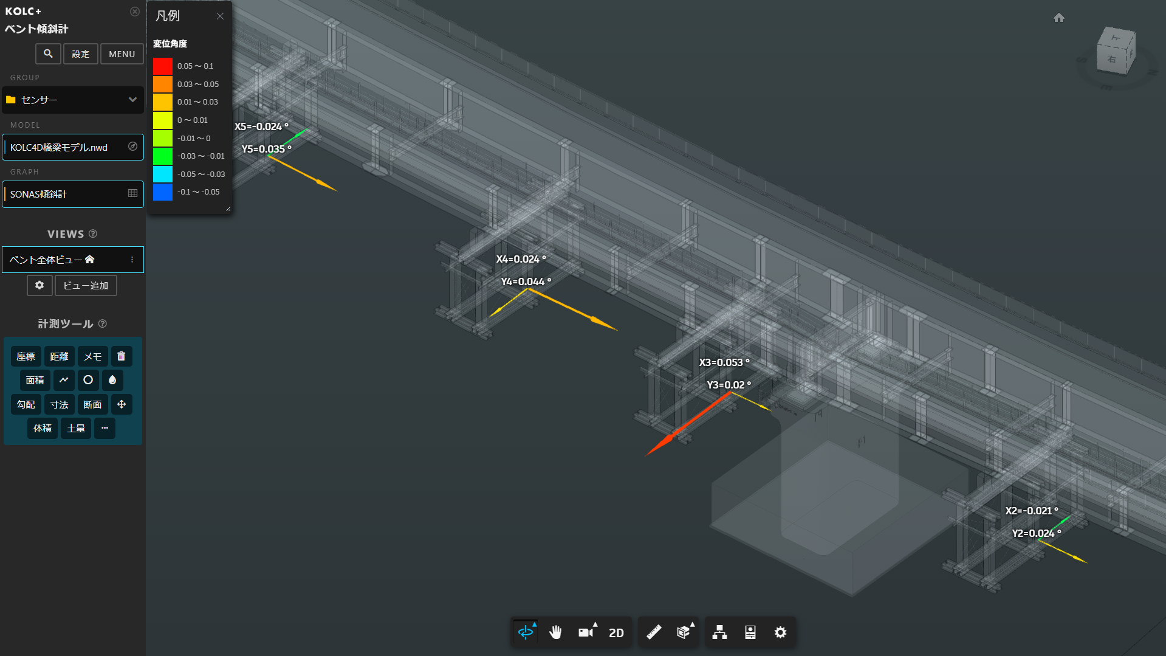
Task: Open the section/explode model tool
Action: coord(684,632)
